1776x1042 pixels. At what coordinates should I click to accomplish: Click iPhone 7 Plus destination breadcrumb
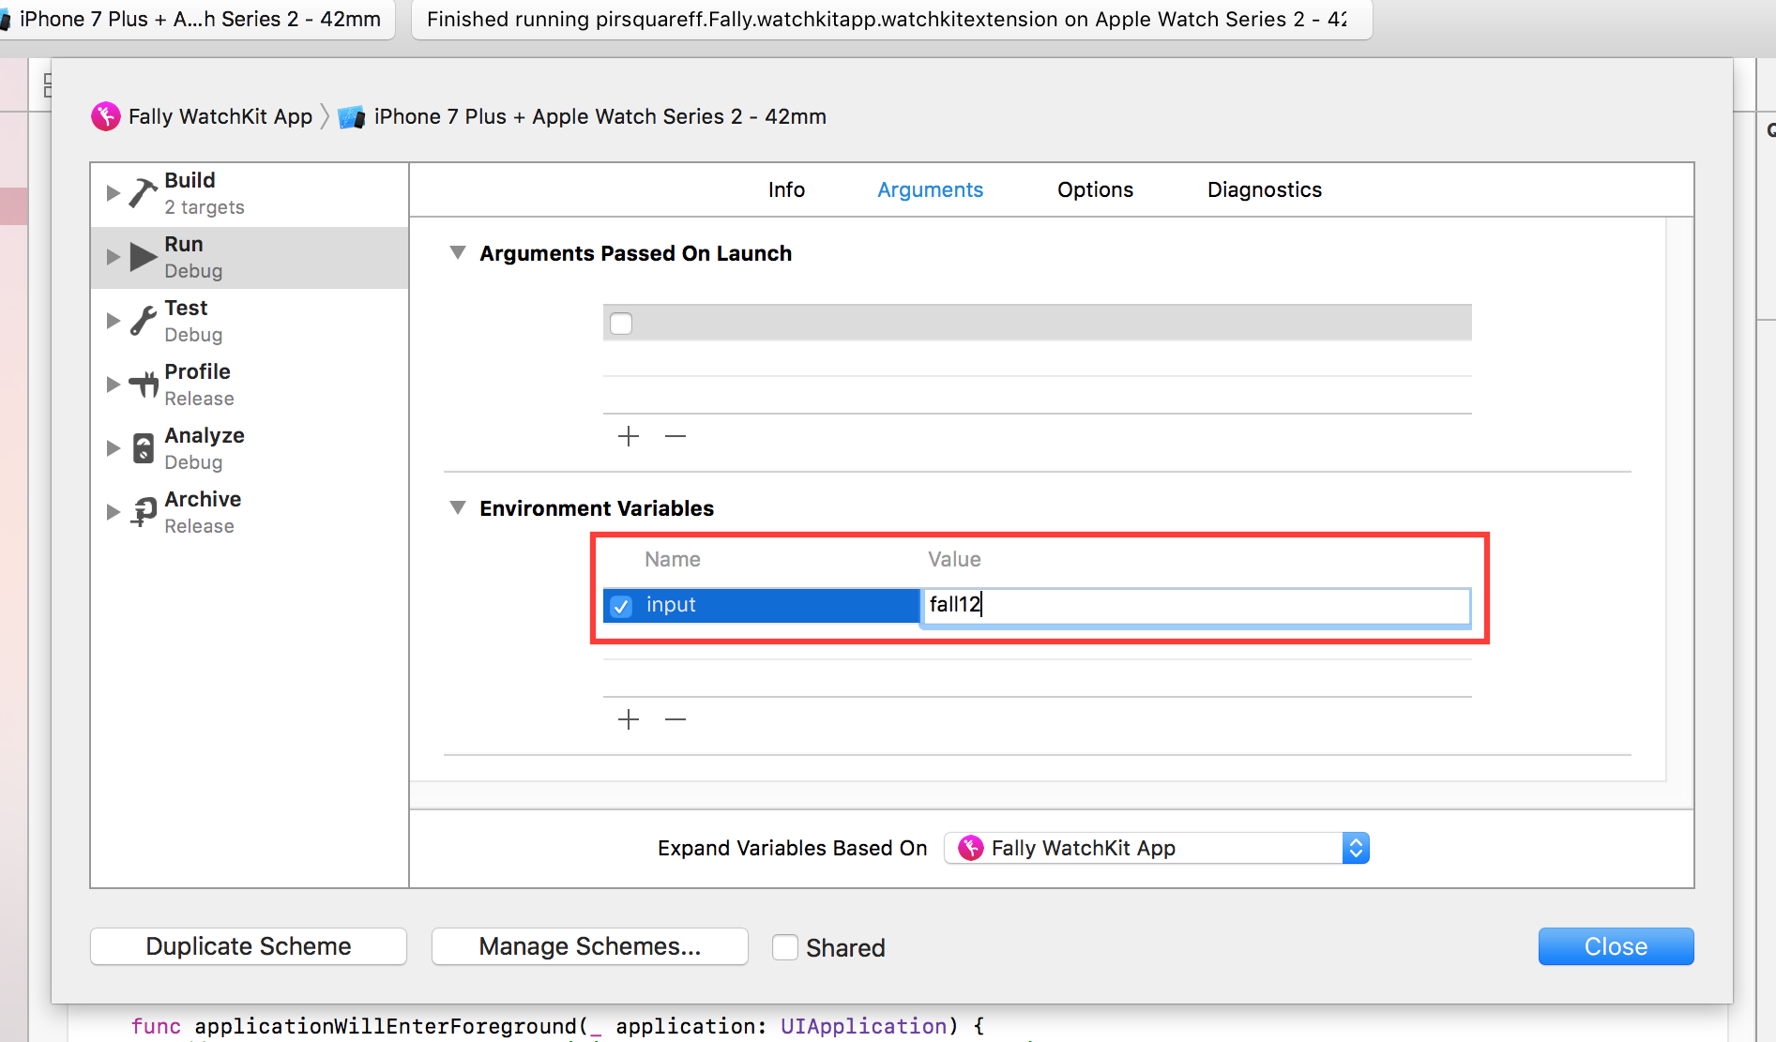[600, 117]
